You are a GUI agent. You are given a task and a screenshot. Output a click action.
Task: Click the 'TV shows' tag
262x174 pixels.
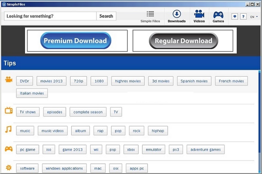coord(28,112)
